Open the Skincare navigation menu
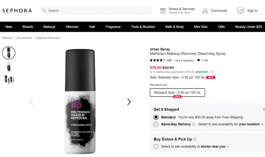 pos(72,27)
